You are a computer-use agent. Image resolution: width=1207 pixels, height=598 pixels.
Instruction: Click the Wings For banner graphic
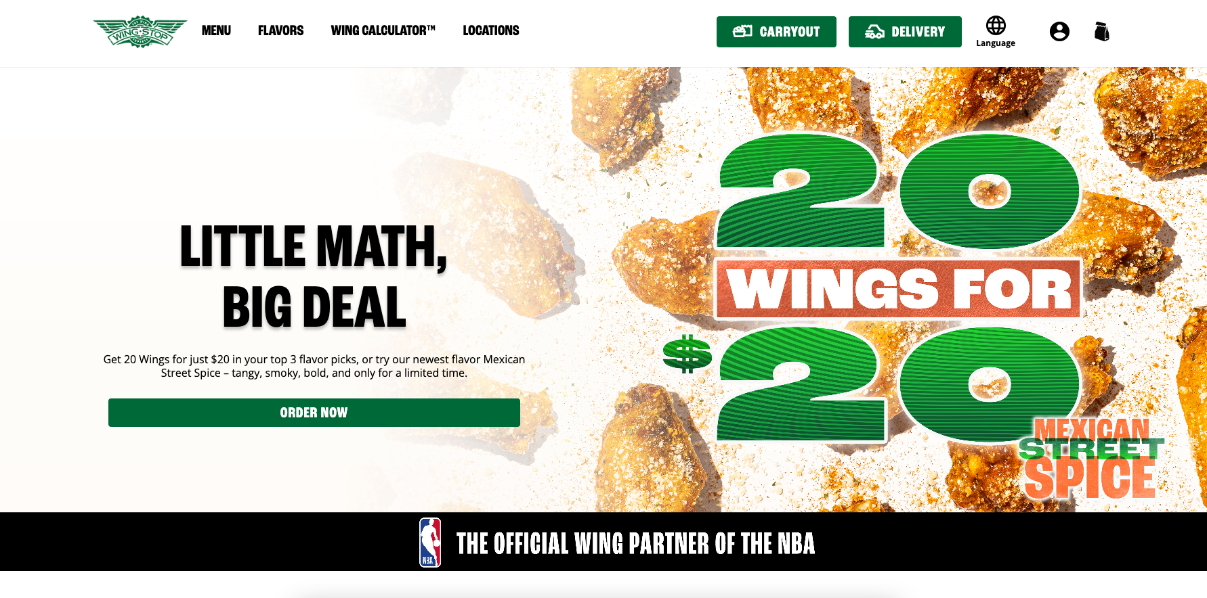[899, 290]
